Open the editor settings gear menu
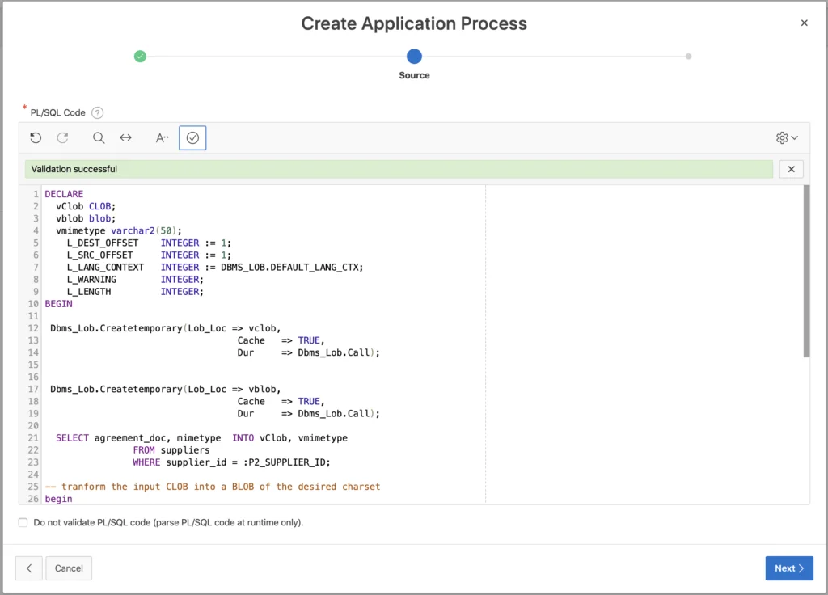Viewport: 828px width, 595px height. [x=787, y=137]
